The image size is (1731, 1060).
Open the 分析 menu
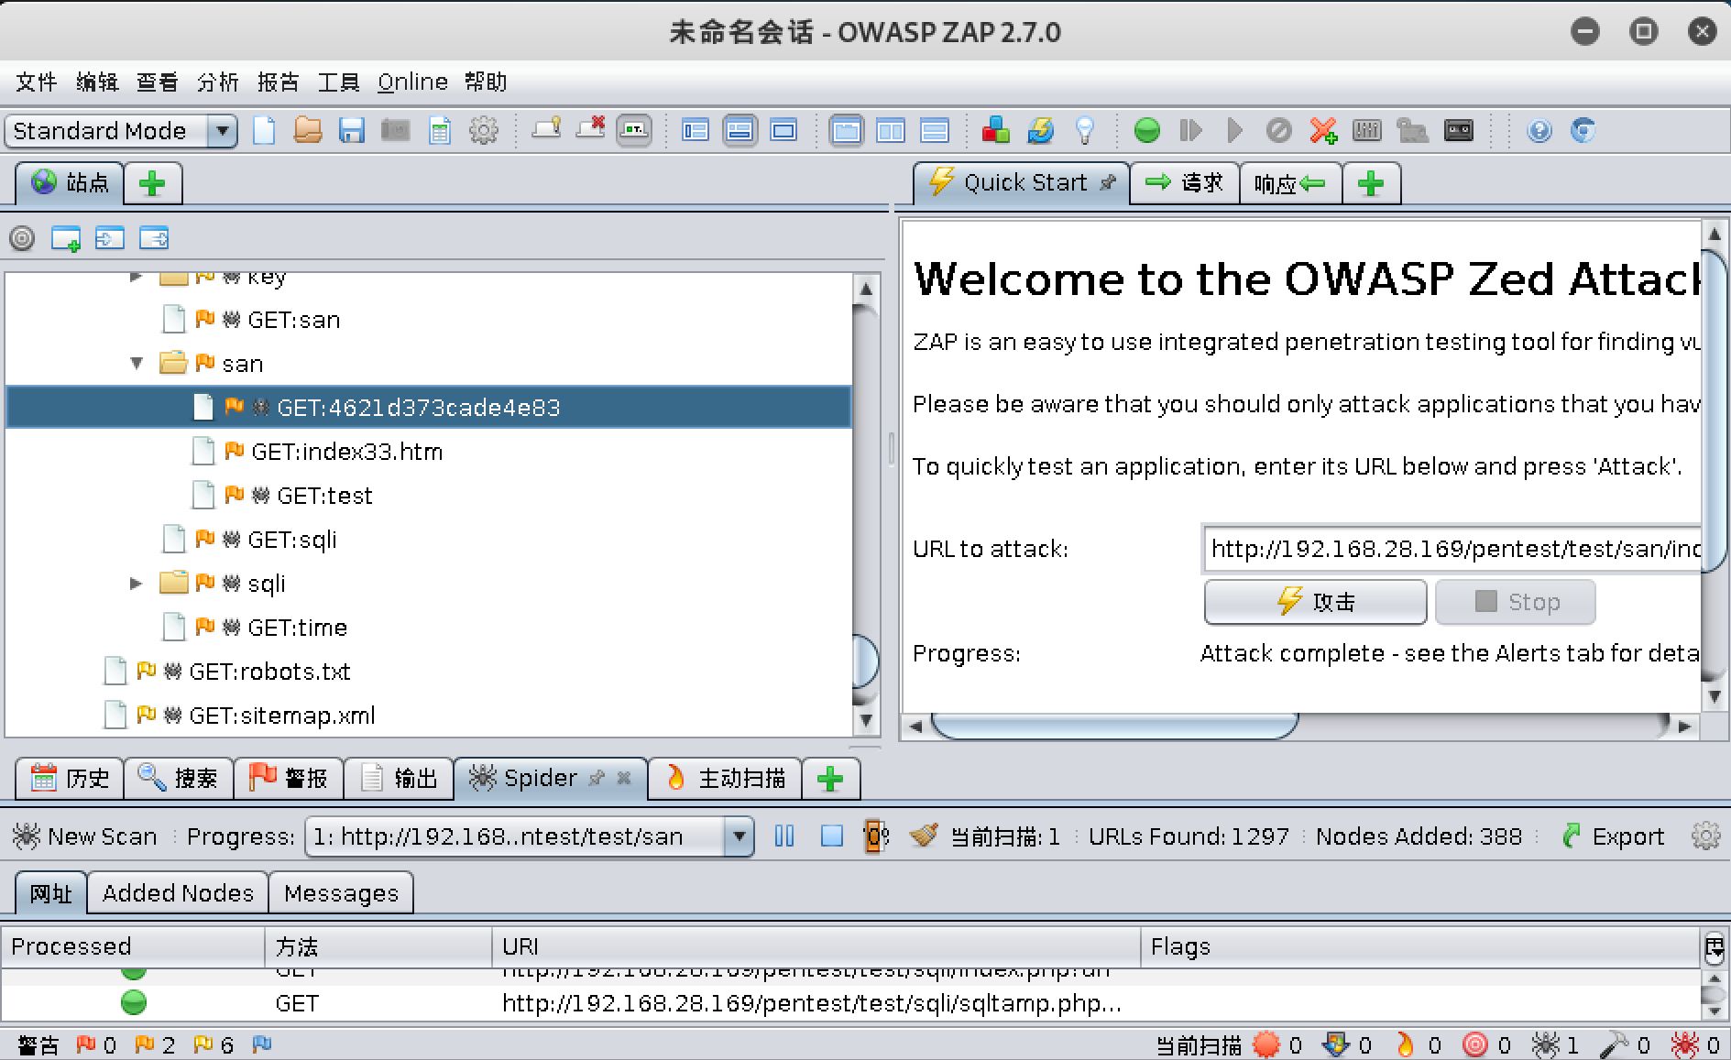(x=218, y=82)
